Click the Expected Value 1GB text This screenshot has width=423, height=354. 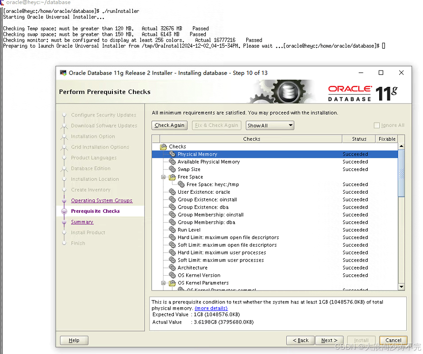[217, 314]
